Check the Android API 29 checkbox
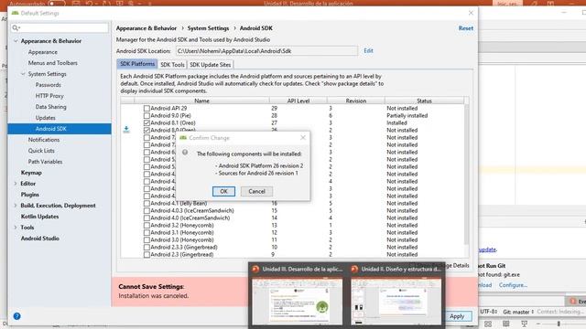The width and height of the screenshot is (586, 329). (x=146, y=108)
